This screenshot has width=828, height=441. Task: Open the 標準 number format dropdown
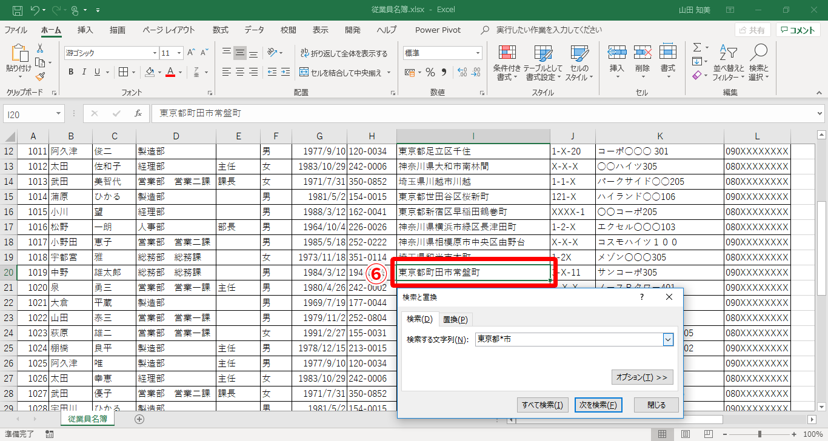tap(478, 53)
